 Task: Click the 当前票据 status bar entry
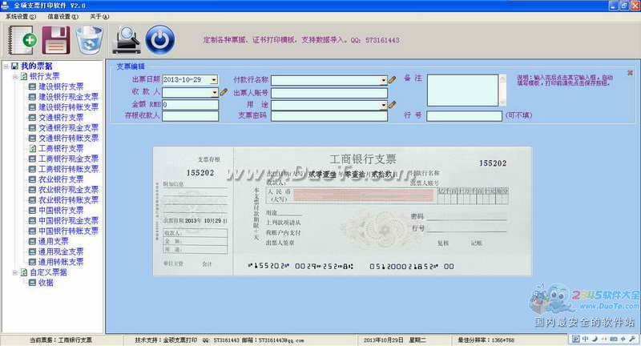pyautogui.click(x=61, y=340)
